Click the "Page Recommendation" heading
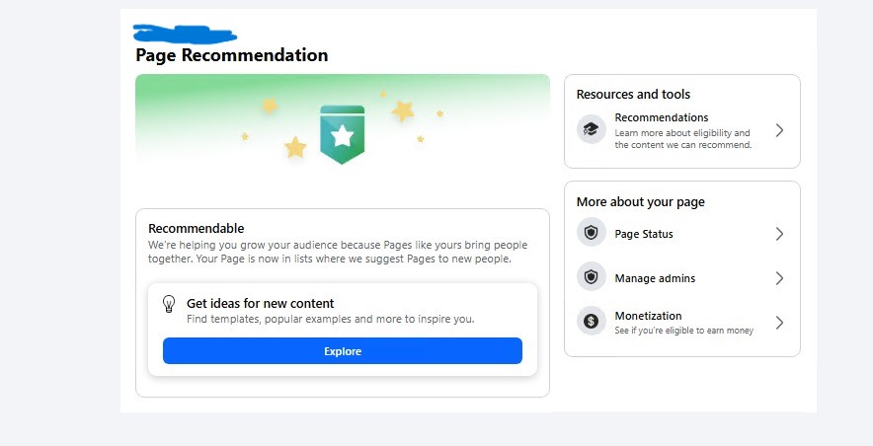The width and height of the screenshot is (873, 446). [231, 55]
